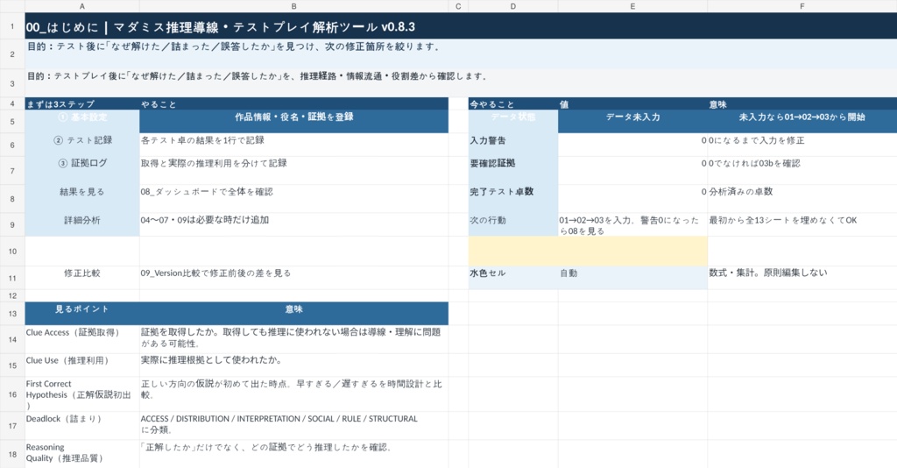Click cell '自動'

coord(632,278)
